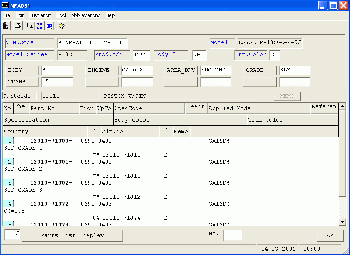The height and width of the screenshot is (255, 350).
Task: Click the GRADE button
Action: click(260, 70)
